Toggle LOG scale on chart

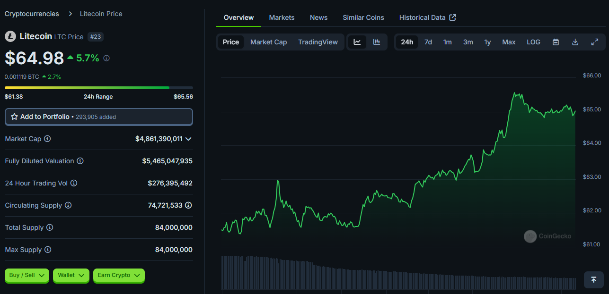click(533, 42)
